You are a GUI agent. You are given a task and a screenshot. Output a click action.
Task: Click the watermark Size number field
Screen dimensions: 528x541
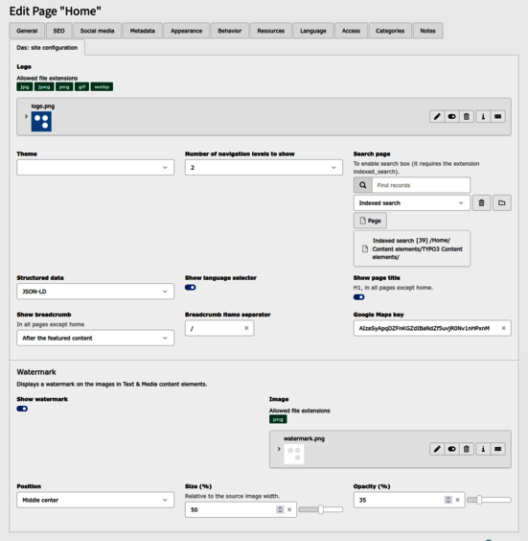(x=241, y=509)
